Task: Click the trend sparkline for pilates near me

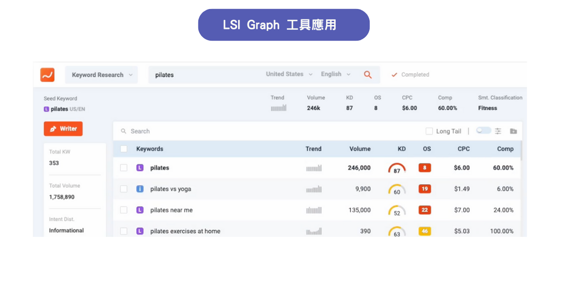Action: point(314,210)
